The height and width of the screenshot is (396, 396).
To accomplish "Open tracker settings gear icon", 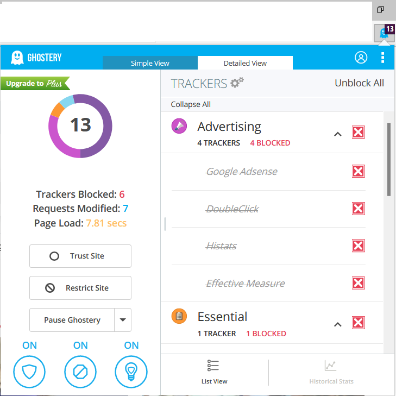I will click(237, 83).
